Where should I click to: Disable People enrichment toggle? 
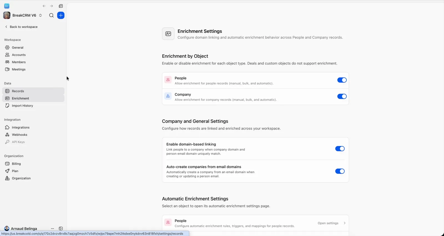[342, 80]
